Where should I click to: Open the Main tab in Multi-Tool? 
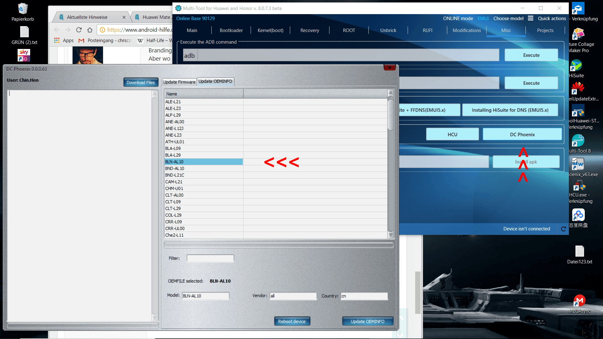tap(192, 30)
